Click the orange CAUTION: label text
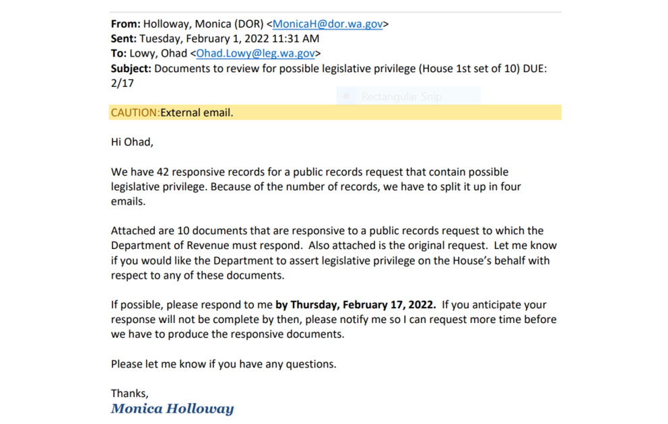Viewport: 668px width, 424px height. (135, 112)
